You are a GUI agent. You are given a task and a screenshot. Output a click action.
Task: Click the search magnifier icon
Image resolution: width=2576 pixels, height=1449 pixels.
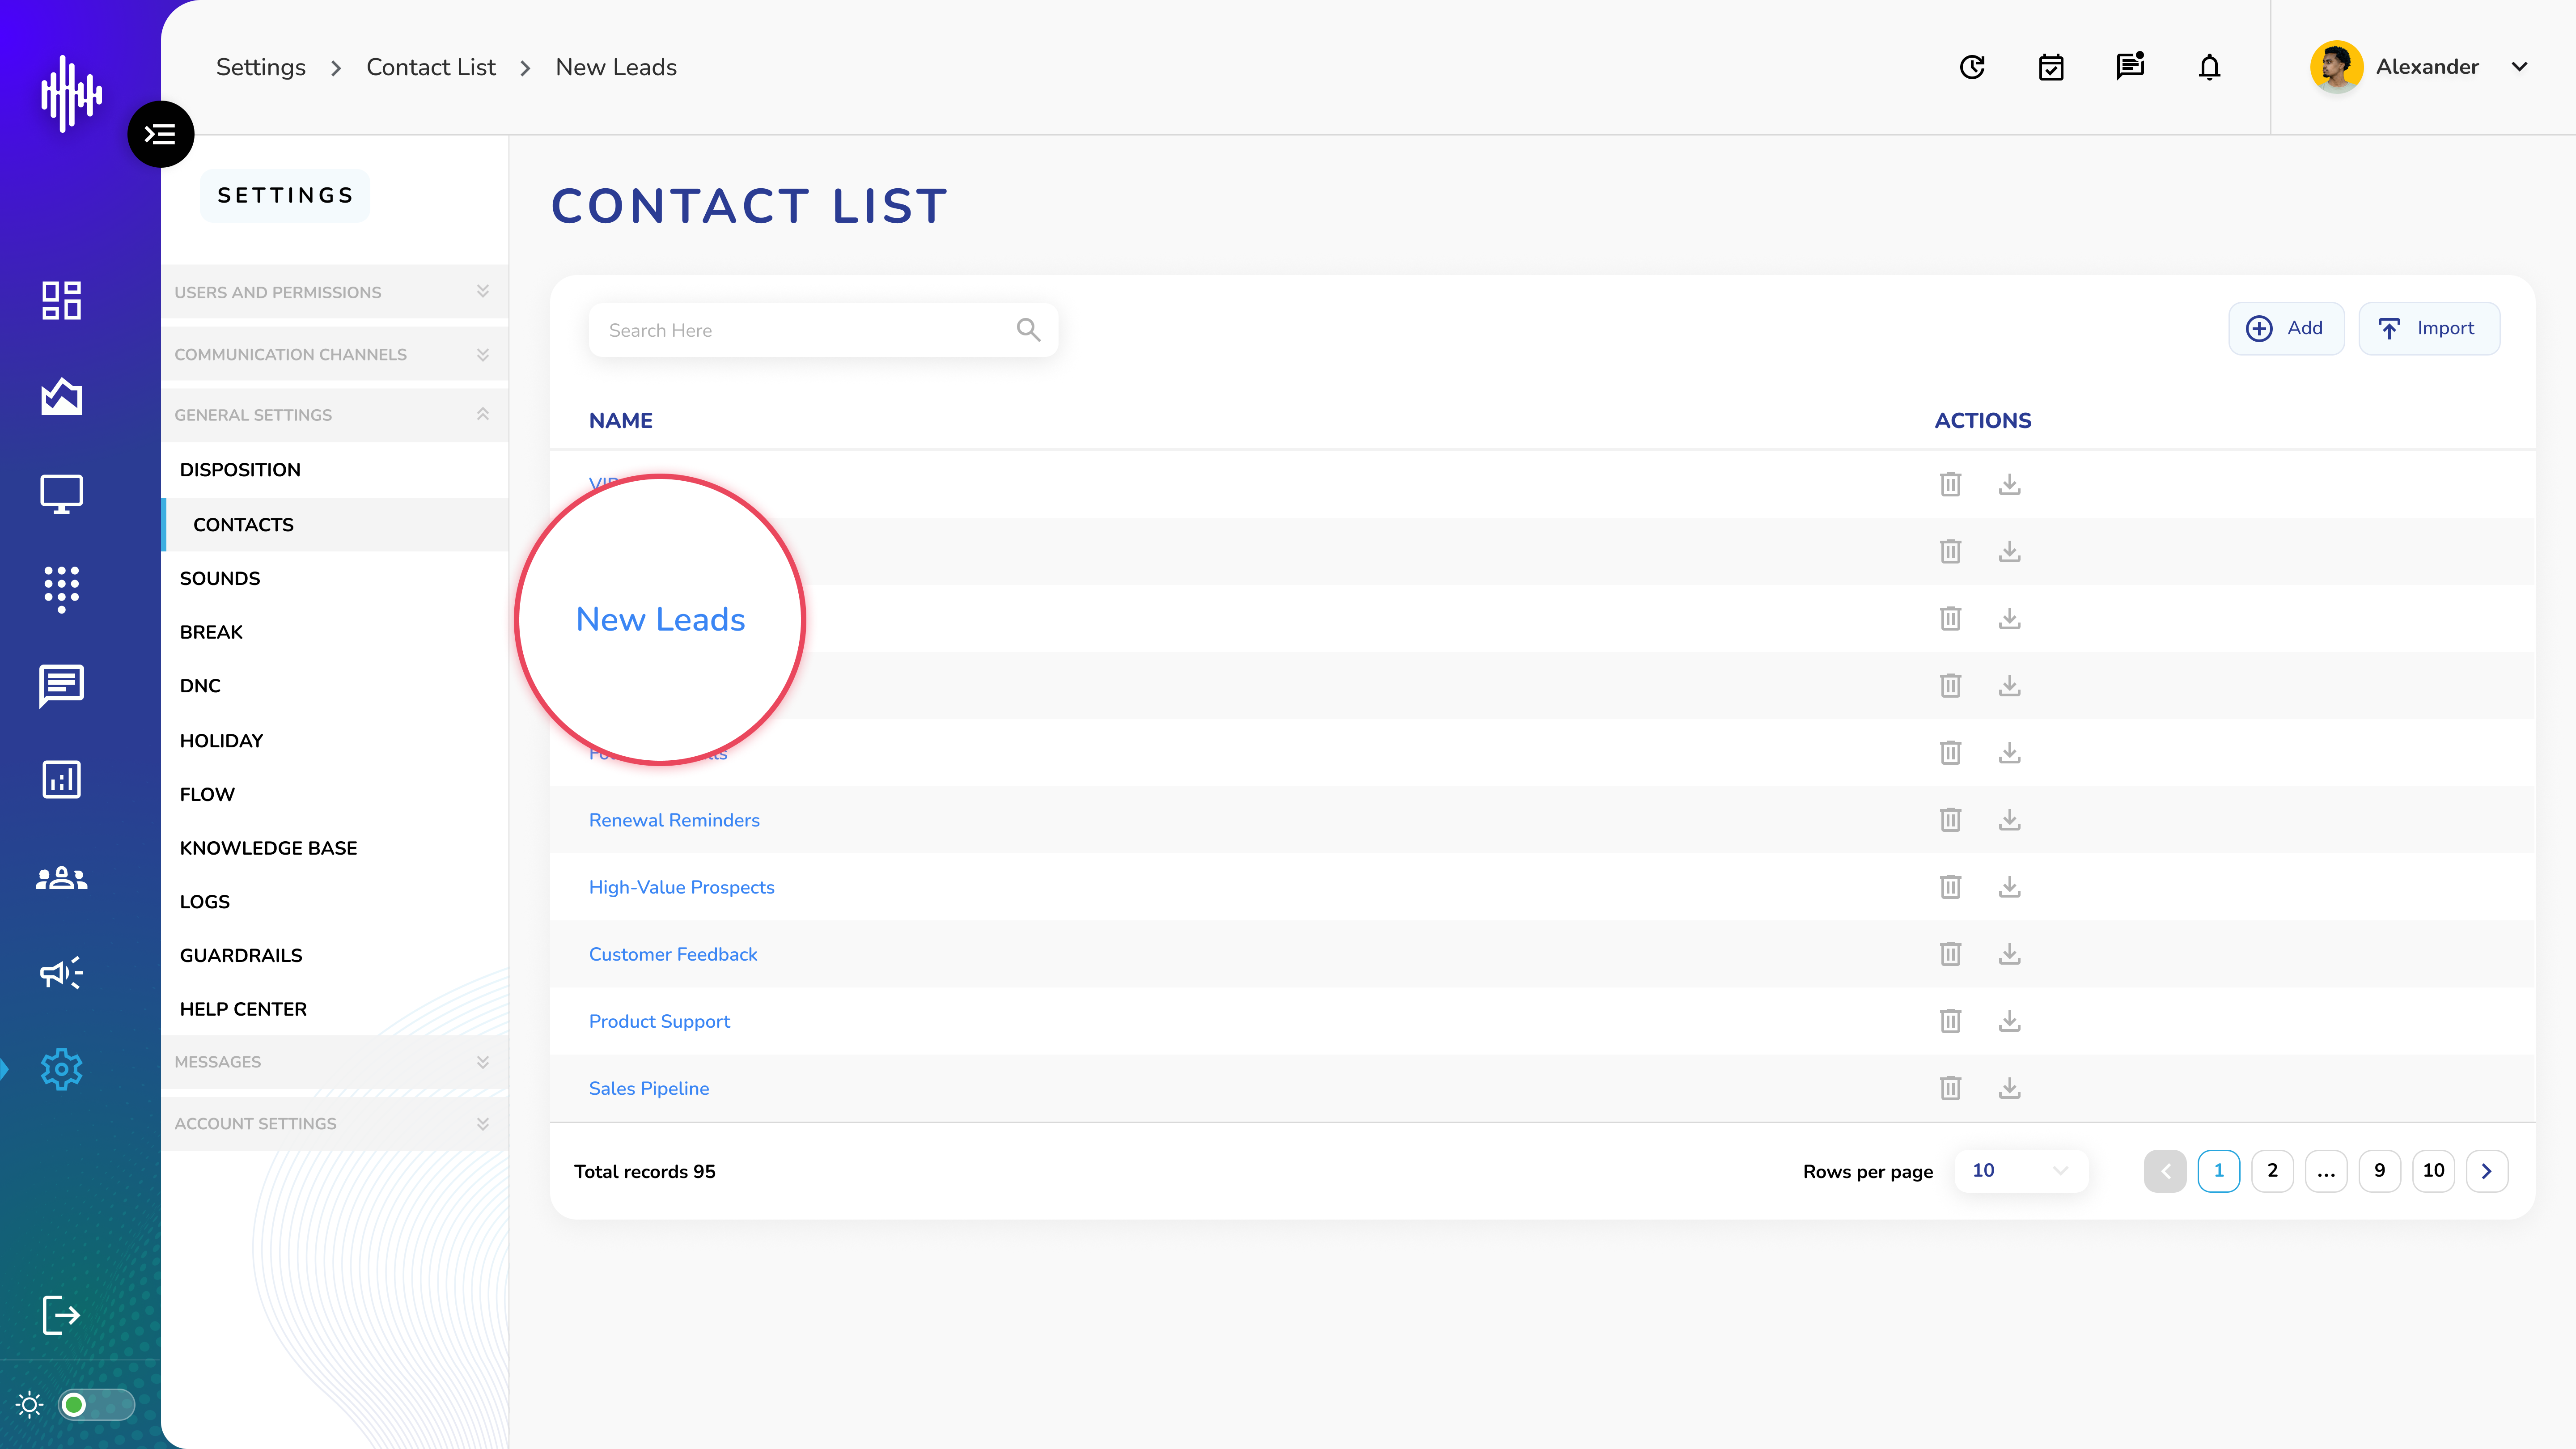[x=1028, y=329]
